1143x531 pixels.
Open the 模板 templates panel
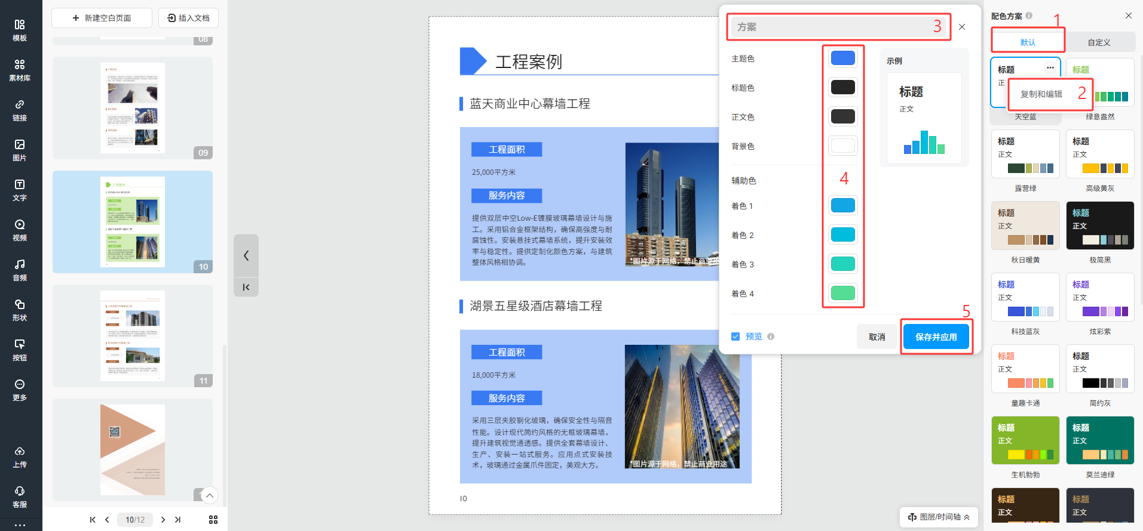click(20, 30)
